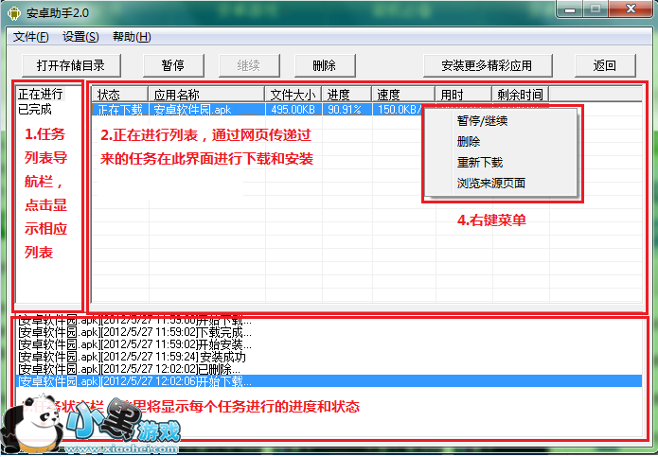
Task: Open the 文件(F) menu
Action: pyautogui.click(x=30, y=37)
